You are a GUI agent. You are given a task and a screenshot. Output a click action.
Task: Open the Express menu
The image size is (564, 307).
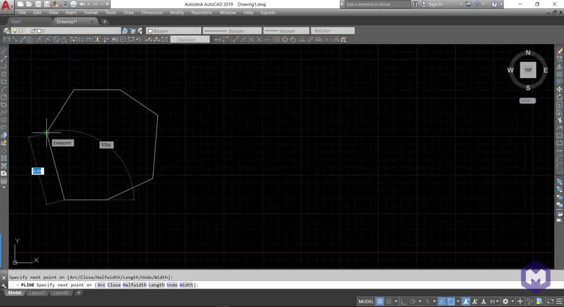[268, 13]
